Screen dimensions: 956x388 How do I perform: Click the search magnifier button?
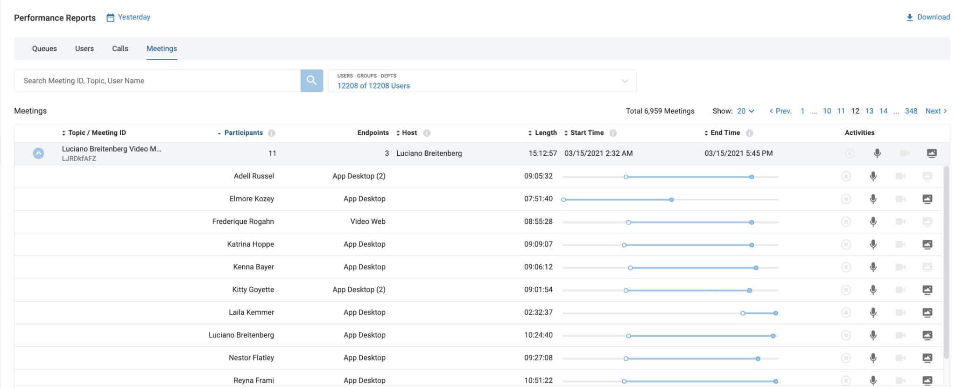point(311,81)
